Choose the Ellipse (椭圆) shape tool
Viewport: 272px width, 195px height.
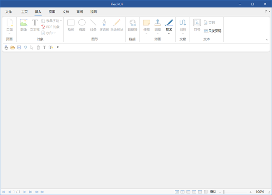point(82,25)
